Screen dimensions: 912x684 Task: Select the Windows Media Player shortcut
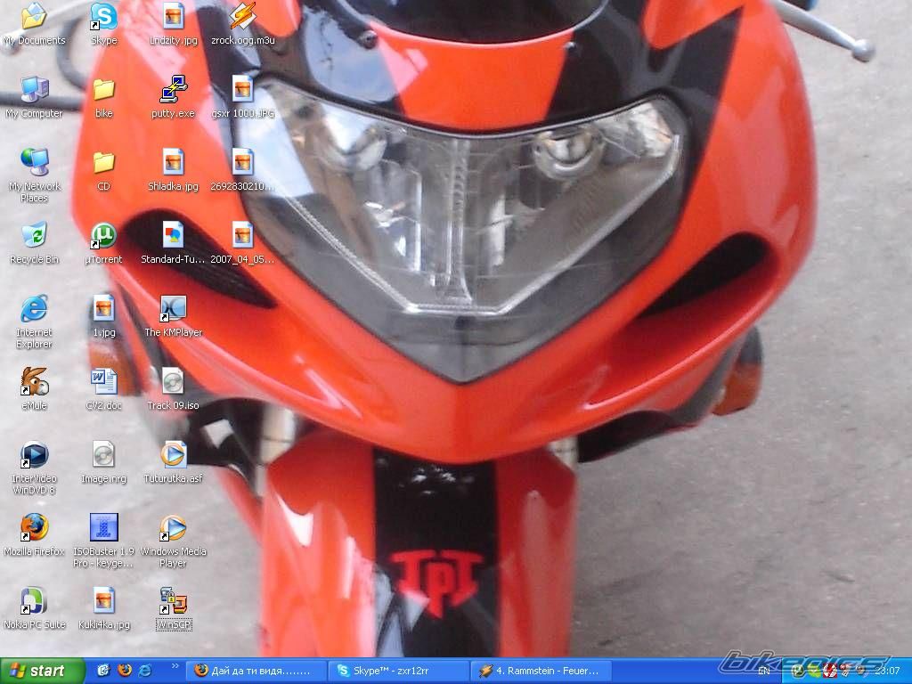(173, 529)
